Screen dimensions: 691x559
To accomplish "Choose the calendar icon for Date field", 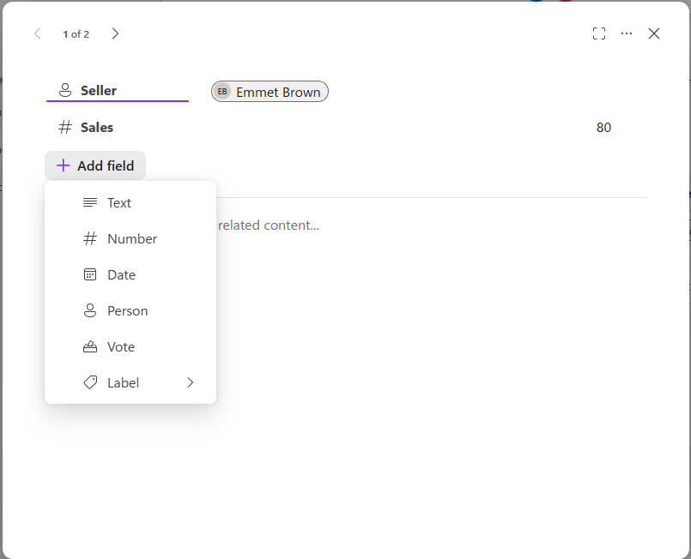I will pos(90,275).
